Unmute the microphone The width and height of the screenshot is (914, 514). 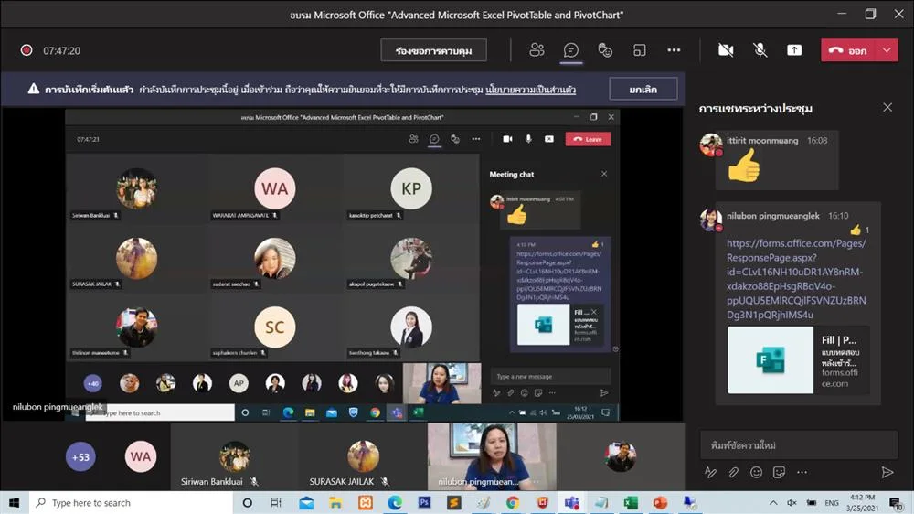point(760,50)
